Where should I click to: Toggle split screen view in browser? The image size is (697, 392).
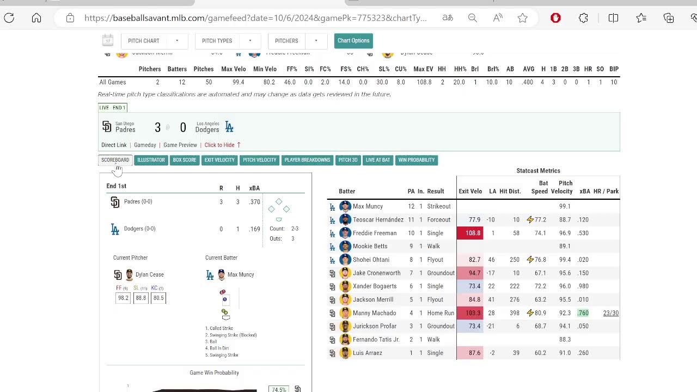click(613, 18)
